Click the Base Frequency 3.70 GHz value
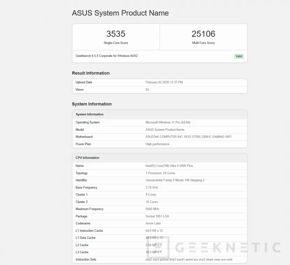Viewport: 290px width, 265px height. (152, 187)
